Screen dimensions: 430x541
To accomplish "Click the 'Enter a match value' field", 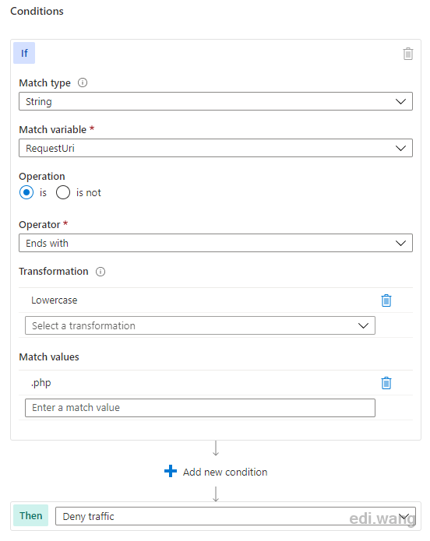I will tap(200, 408).
